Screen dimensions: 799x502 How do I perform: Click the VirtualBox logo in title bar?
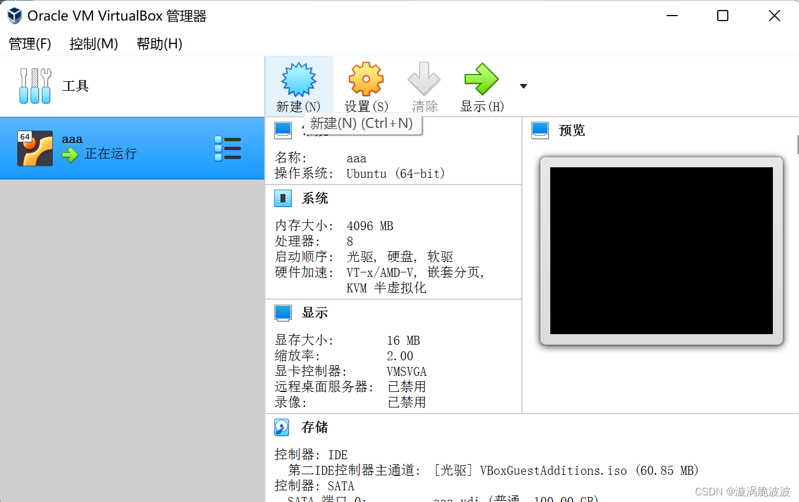tap(14, 16)
